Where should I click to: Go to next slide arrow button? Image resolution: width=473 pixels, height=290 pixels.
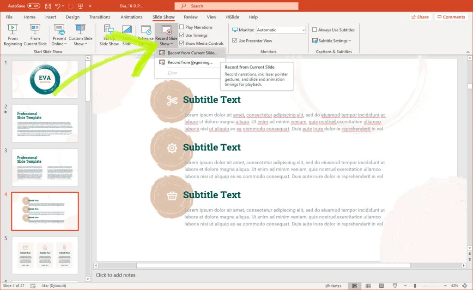tap(469, 259)
